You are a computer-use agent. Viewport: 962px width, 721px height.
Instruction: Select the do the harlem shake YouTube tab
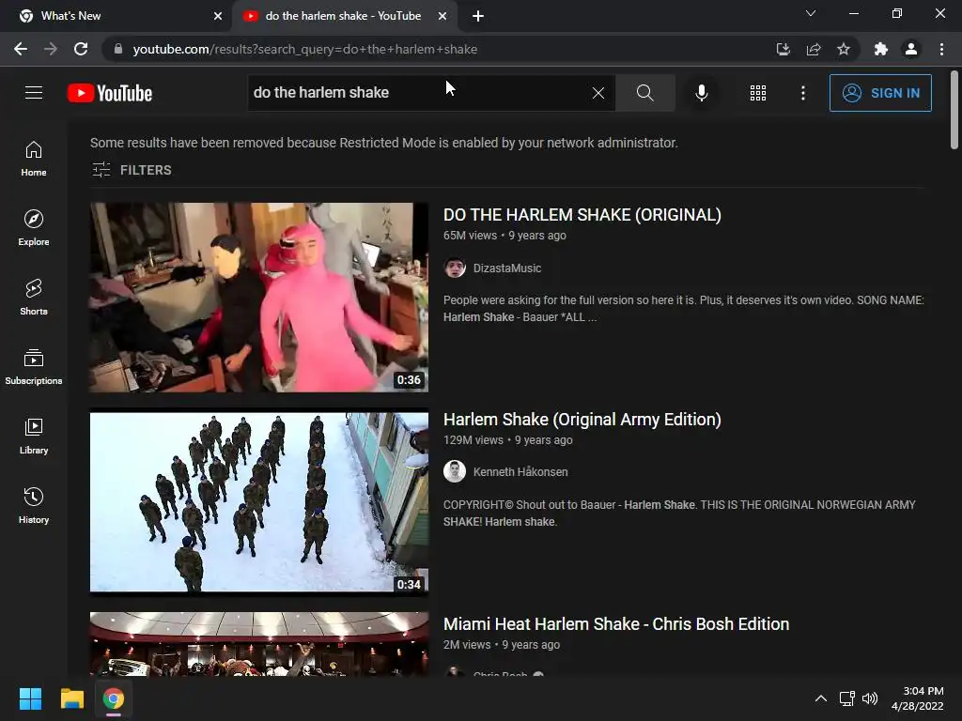pos(343,16)
